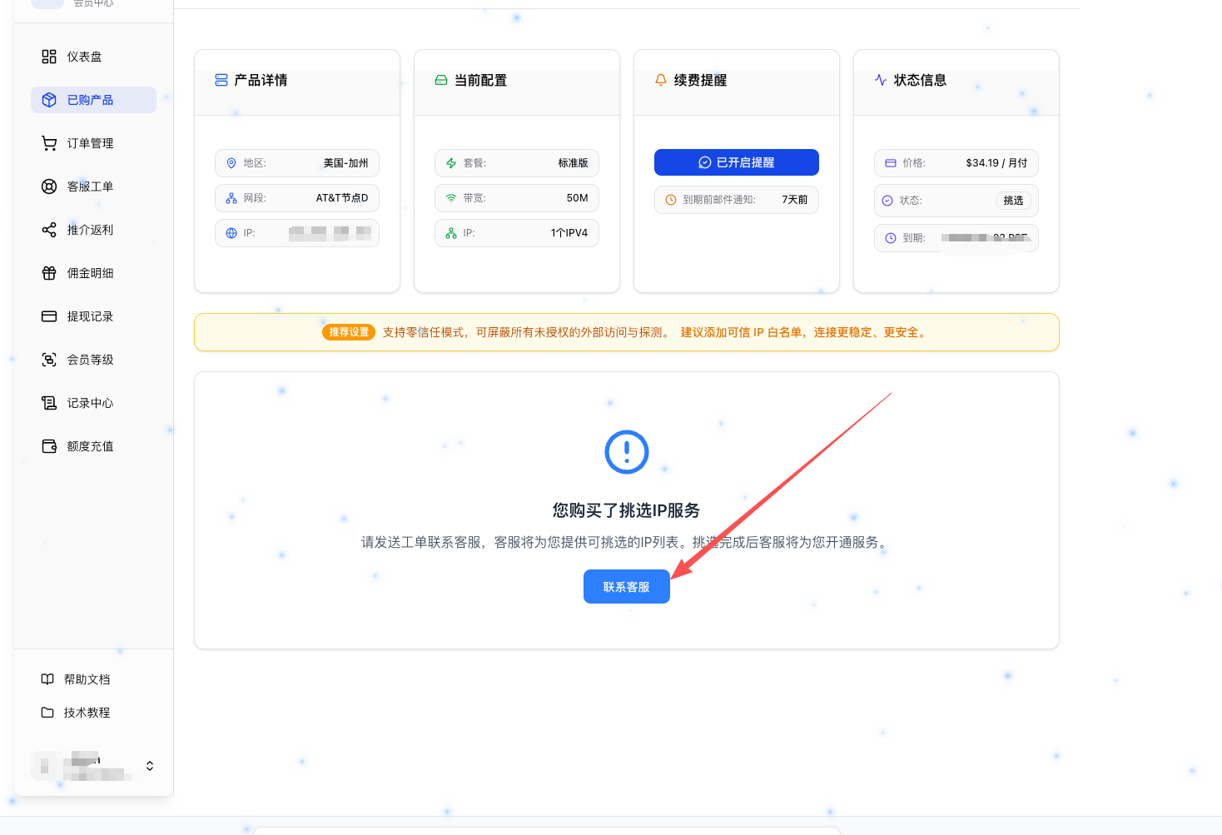Open 推介返利 referral rebates
This screenshot has width=1222, height=835.
click(x=93, y=230)
